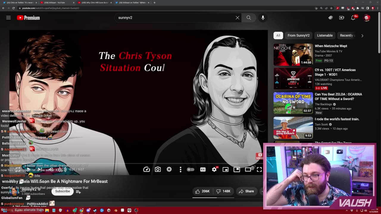Image resolution: width=381 pixels, height=214 pixels.
Task: Click the youtube.com address bar
Action: pyautogui.click(x=167, y=8)
